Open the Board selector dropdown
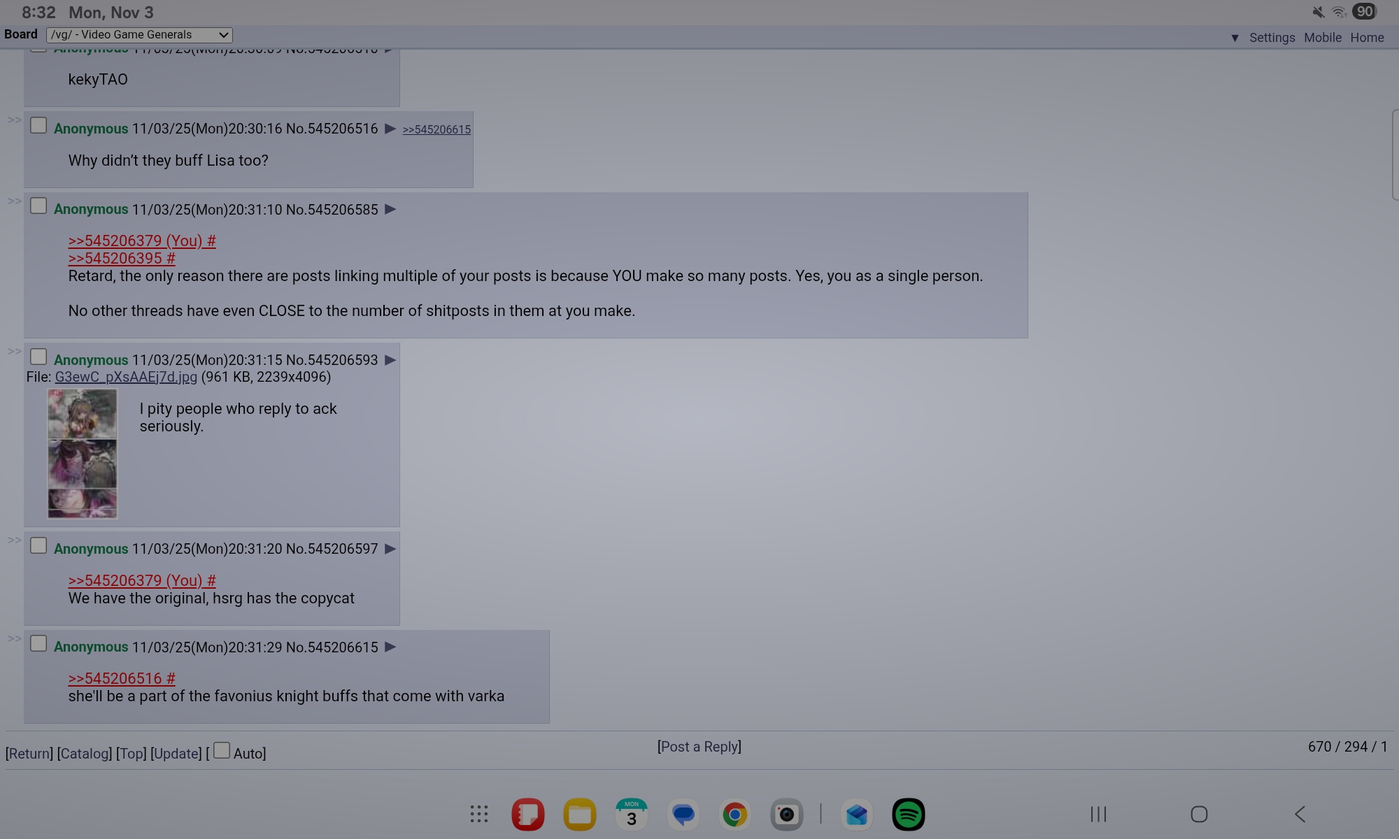The width and height of the screenshot is (1399, 839). click(x=139, y=35)
